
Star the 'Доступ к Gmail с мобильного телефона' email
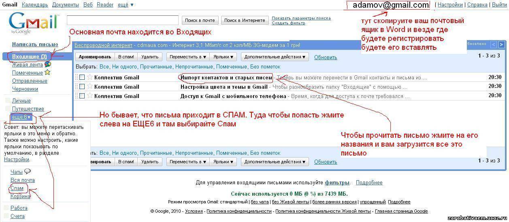click(x=90, y=96)
